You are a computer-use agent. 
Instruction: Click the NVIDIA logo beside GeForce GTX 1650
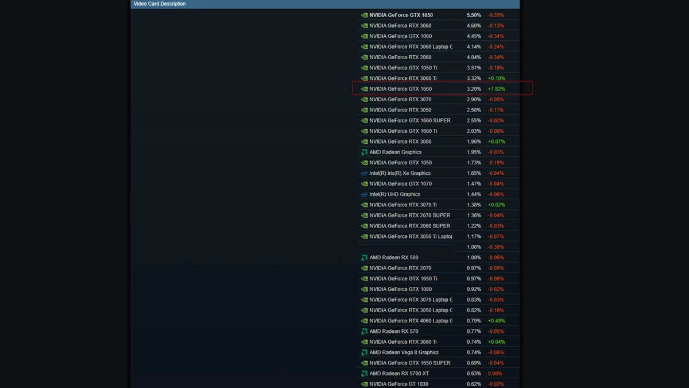point(364,16)
